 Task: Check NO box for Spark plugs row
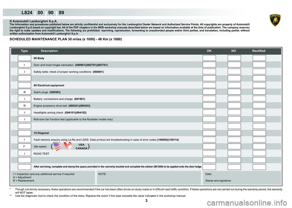point(234,92)
